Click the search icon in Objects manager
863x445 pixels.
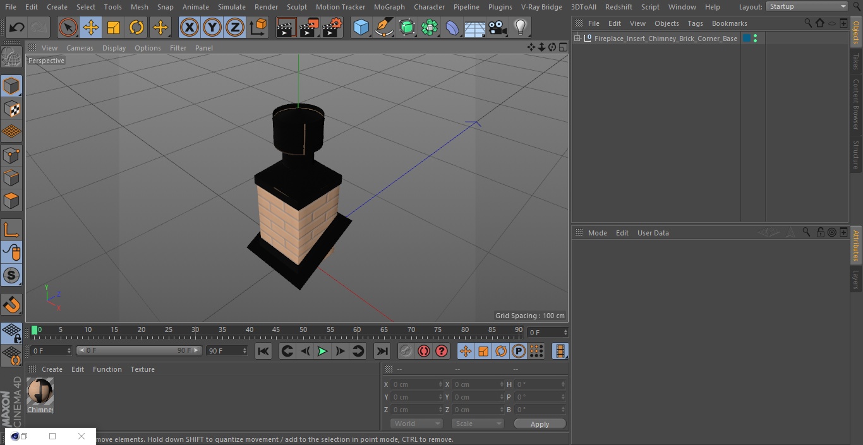pos(808,23)
